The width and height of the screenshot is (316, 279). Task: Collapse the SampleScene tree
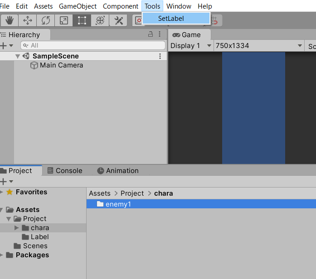(x=18, y=56)
